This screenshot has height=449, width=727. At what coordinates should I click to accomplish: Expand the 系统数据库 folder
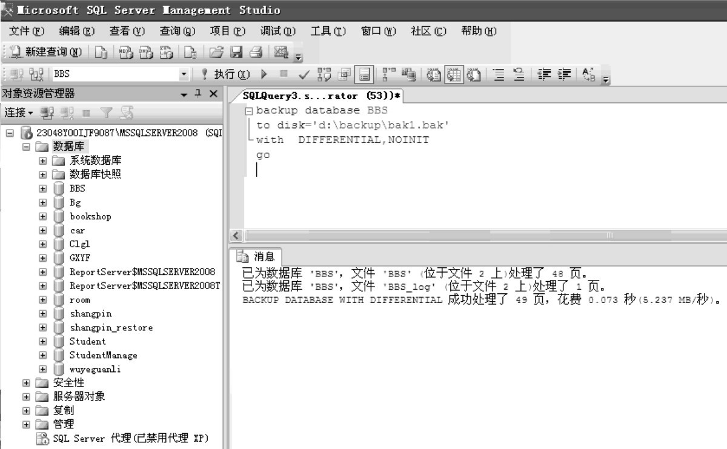click(x=43, y=161)
